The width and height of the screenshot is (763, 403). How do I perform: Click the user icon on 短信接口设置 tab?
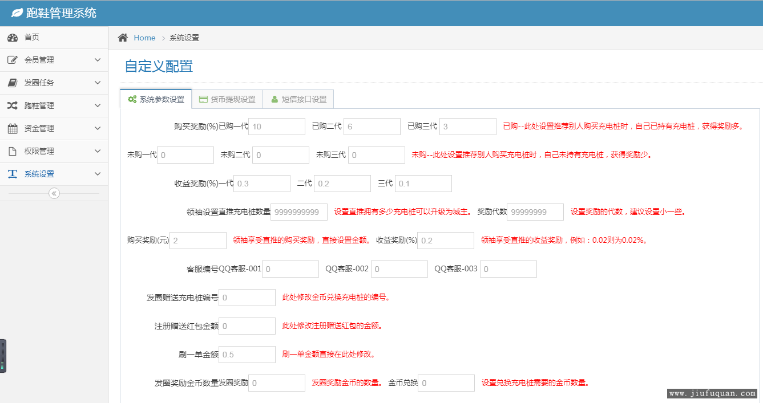click(274, 99)
